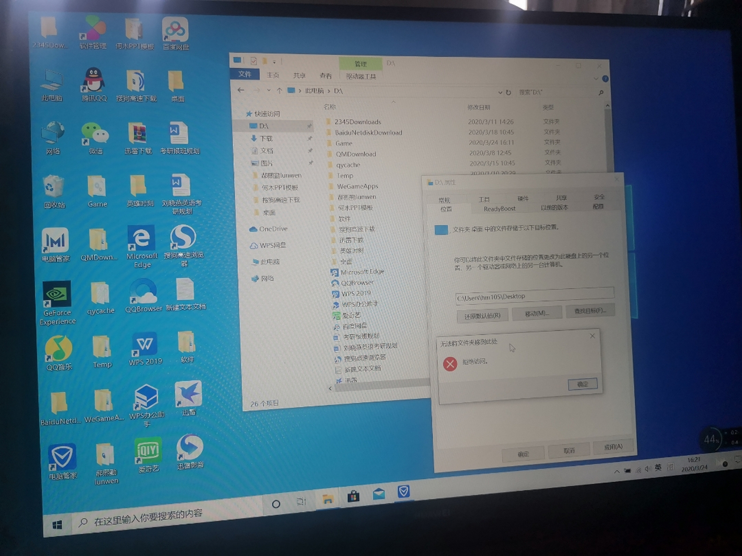Switch to the 常规 tab in properties
Screen dimensions: 742x556
pyautogui.click(x=444, y=200)
